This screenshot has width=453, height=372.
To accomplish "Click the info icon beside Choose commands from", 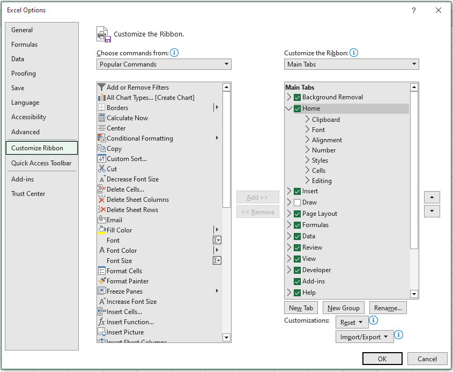I will click(x=174, y=53).
